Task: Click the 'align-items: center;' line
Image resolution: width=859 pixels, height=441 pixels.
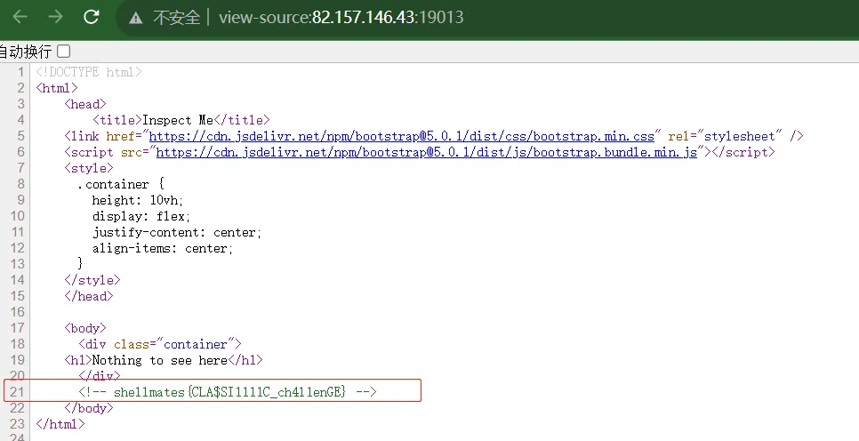Action: pos(163,248)
